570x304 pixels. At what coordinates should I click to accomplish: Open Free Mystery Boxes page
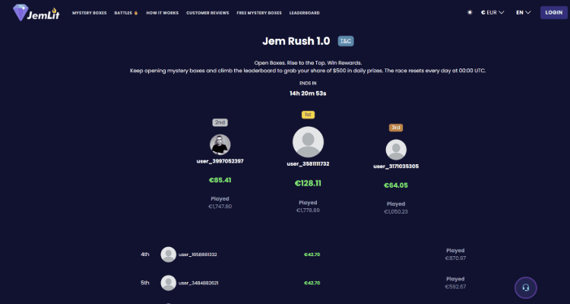259,13
